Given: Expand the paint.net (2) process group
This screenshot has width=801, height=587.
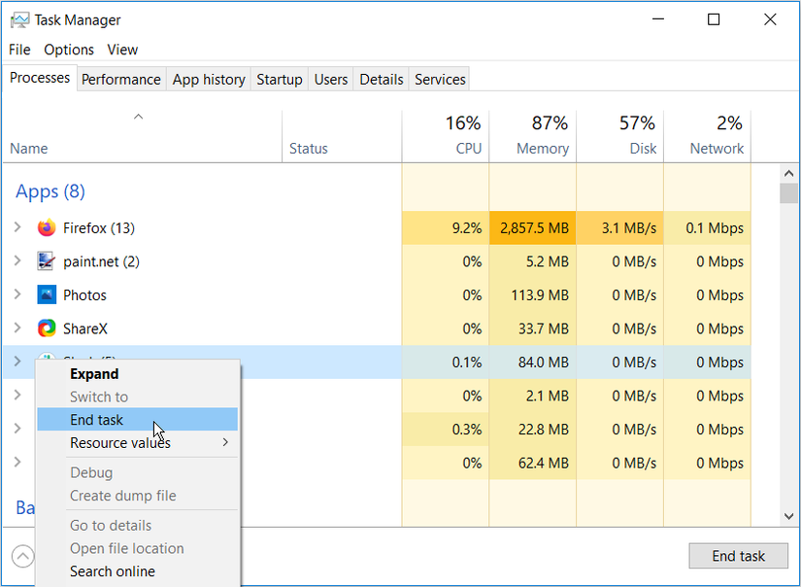Looking at the screenshot, I should (17, 260).
